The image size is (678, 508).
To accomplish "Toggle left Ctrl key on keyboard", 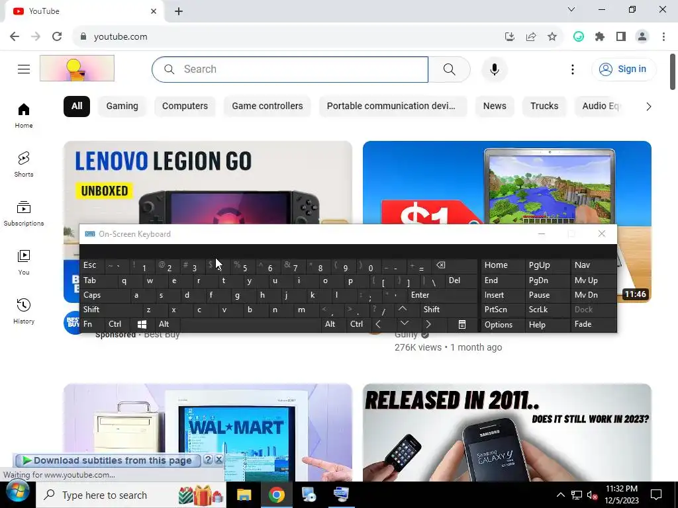I will click(118, 324).
